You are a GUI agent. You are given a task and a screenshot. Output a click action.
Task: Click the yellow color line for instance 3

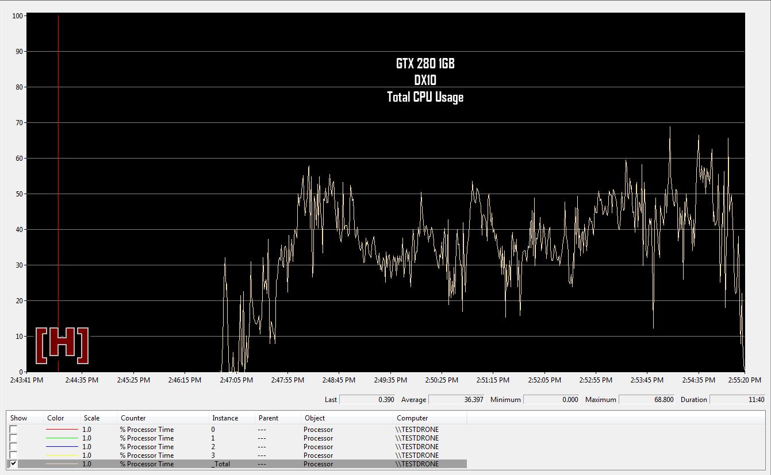pos(62,455)
